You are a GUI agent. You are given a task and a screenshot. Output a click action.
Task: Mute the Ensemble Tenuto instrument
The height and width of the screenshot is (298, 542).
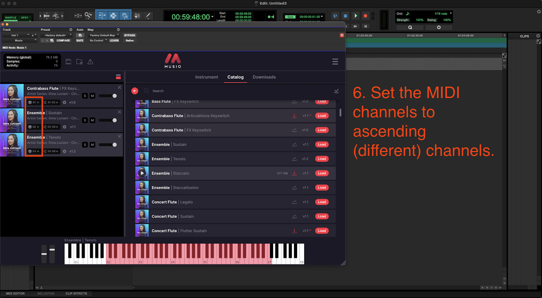click(92, 145)
